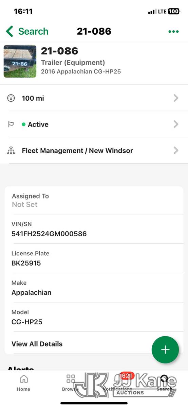The image size is (188, 408).
Task: Select the License Plate BK25915 row
Action: click(94, 258)
